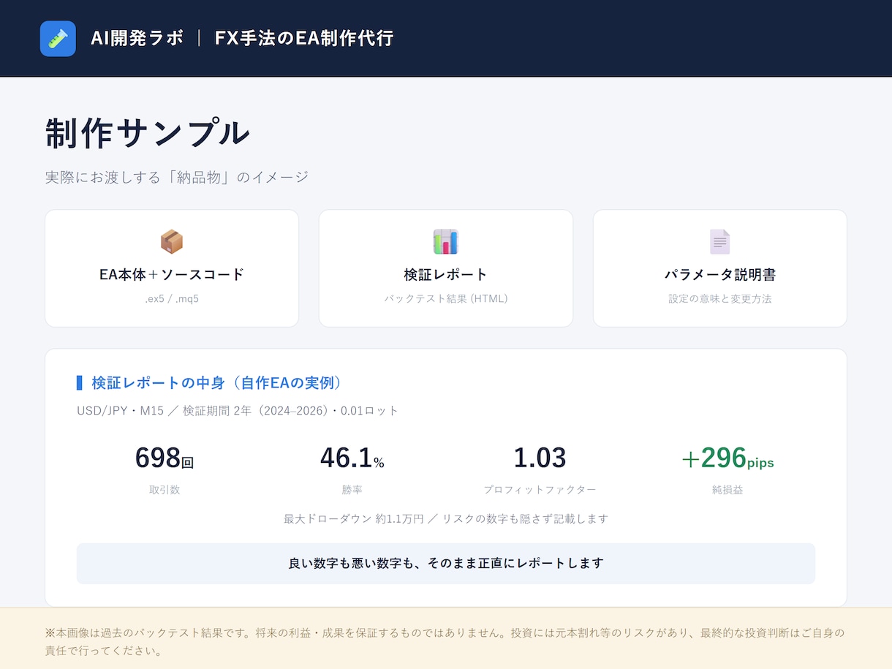This screenshot has height=669, width=892.
Task: Click the section heading 検証レポートの中身（自作EAの実例）
Action: pyautogui.click(x=216, y=383)
